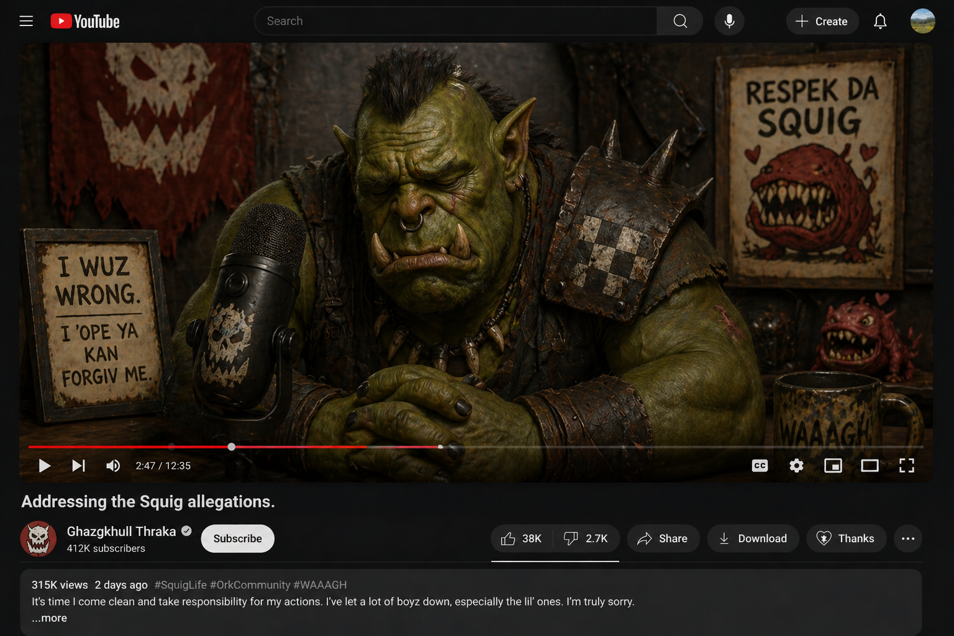Screen dimensions: 954x636
Task: Play the video
Action: (44, 466)
